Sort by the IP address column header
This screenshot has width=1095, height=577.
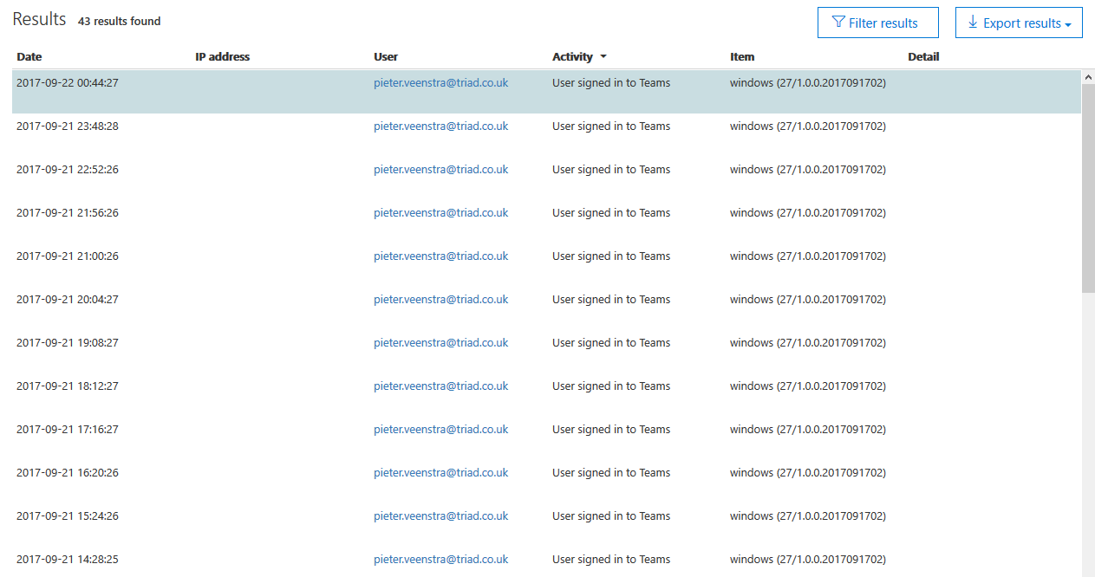(x=222, y=57)
